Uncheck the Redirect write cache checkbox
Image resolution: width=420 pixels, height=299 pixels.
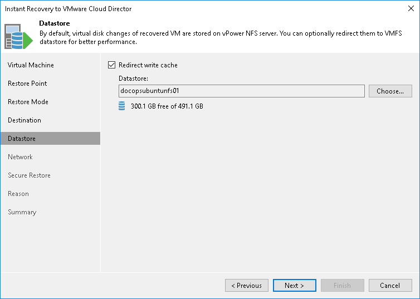112,65
